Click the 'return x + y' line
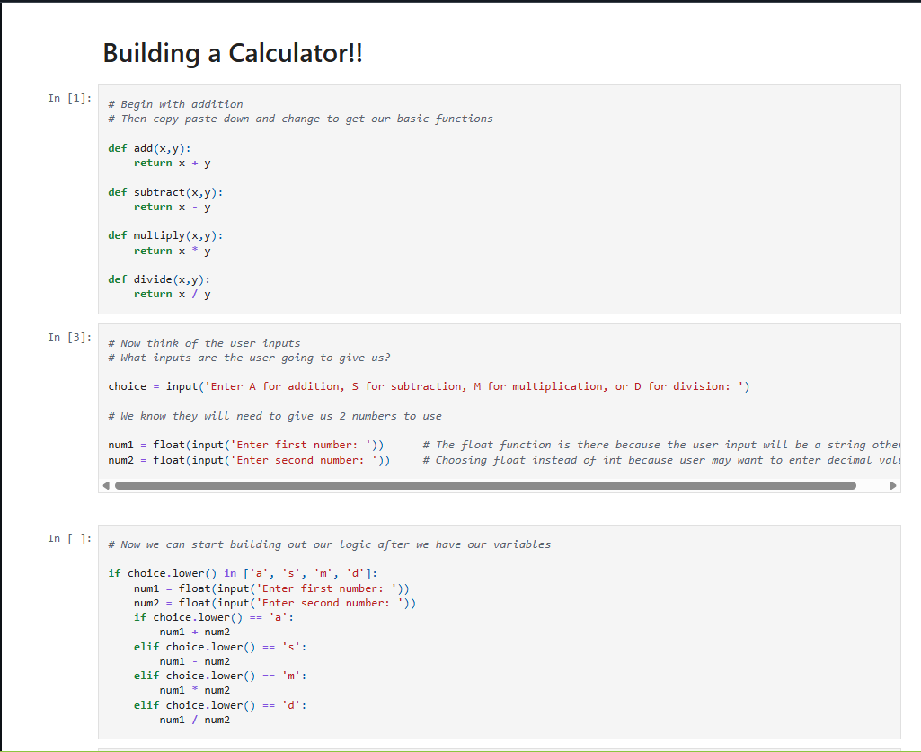This screenshot has width=921, height=752. pyautogui.click(x=173, y=163)
